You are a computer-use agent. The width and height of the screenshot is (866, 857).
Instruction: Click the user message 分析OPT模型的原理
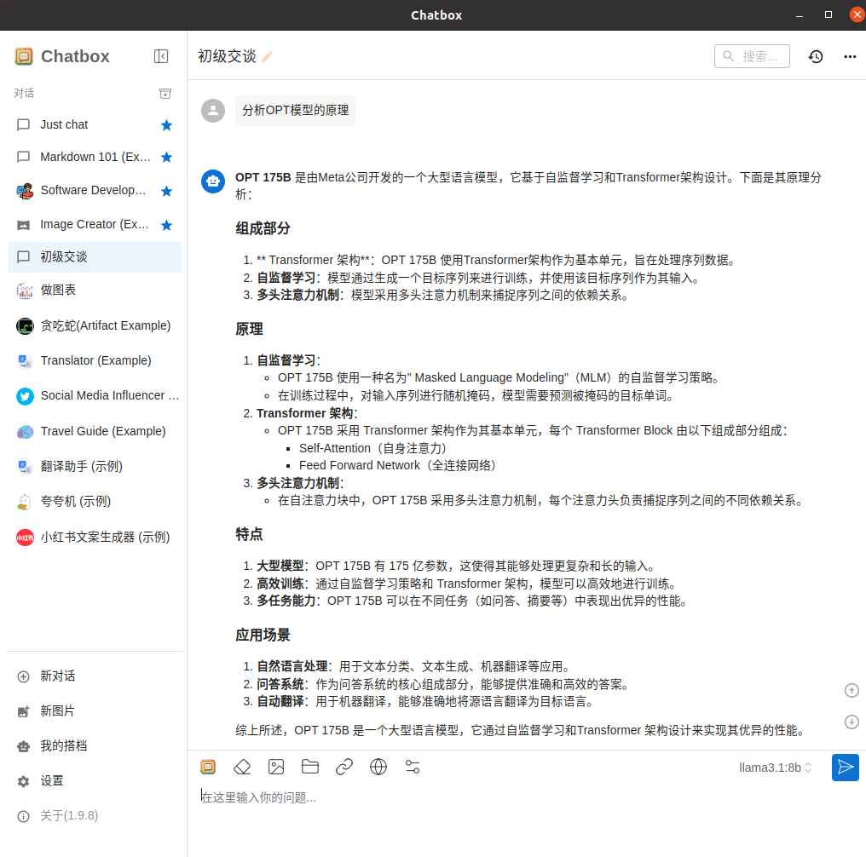[296, 111]
